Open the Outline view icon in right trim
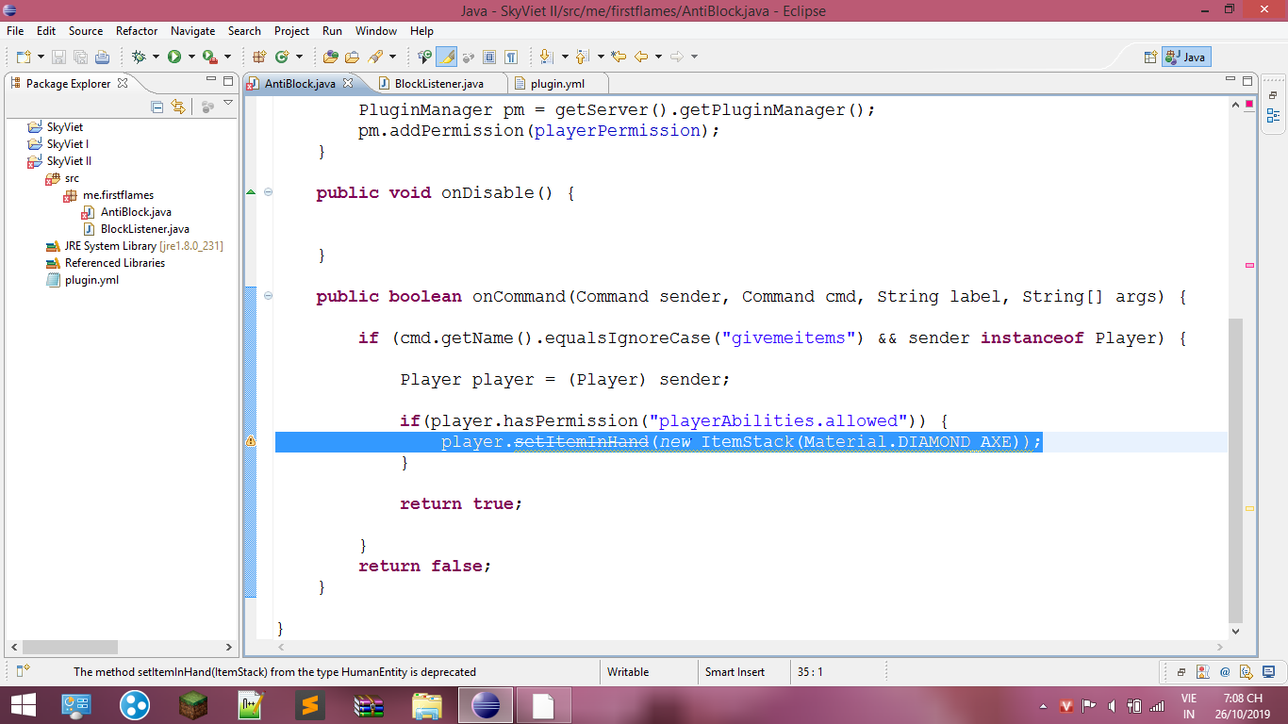 [x=1273, y=116]
